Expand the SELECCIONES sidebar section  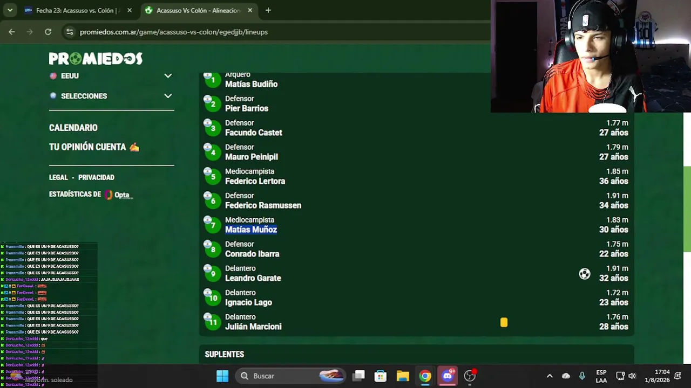111,96
